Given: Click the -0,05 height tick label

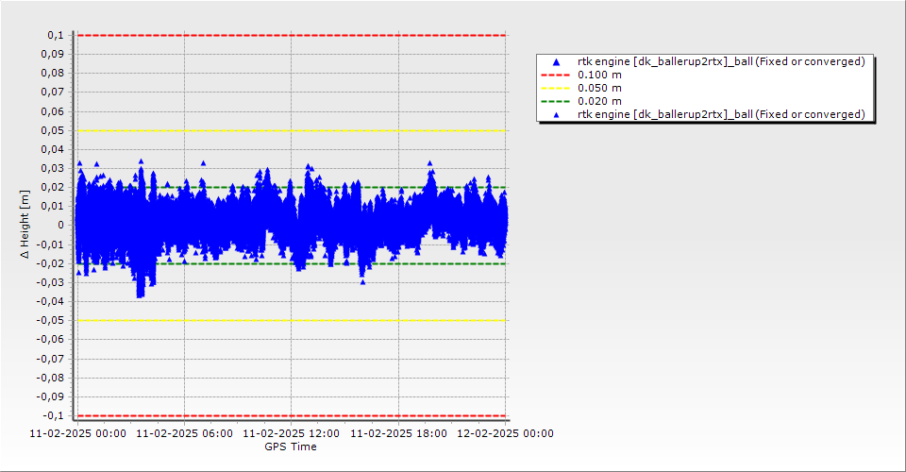Looking at the screenshot, I should coord(50,321).
